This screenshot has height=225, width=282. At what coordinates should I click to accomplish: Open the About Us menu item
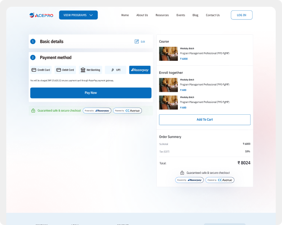142,15
